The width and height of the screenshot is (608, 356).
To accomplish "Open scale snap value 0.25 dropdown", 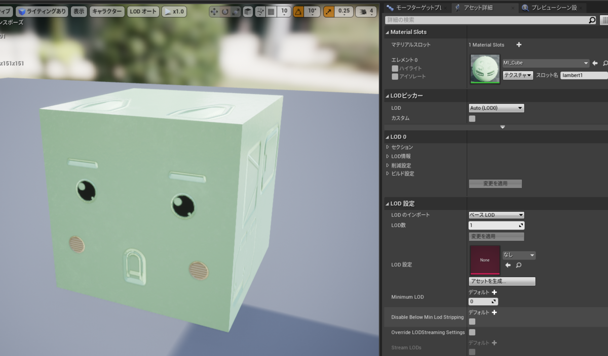I will click(344, 11).
